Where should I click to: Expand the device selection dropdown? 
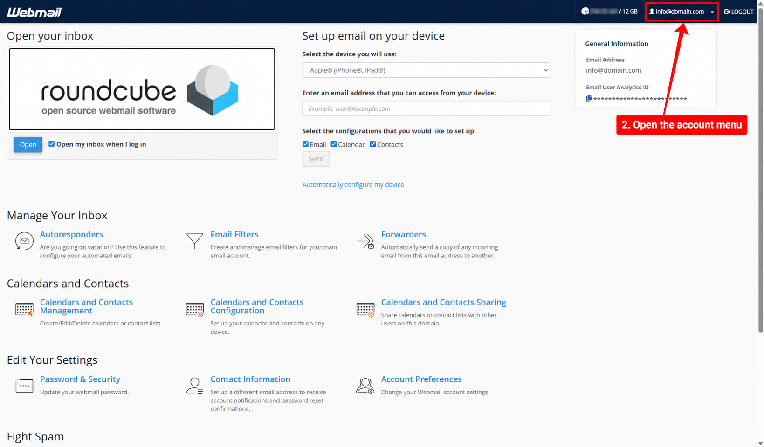click(426, 70)
